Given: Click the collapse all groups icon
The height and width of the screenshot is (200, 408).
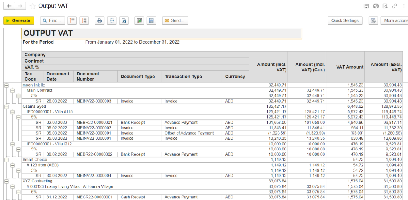Looking at the screenshot, I should (x=72, y=20).
